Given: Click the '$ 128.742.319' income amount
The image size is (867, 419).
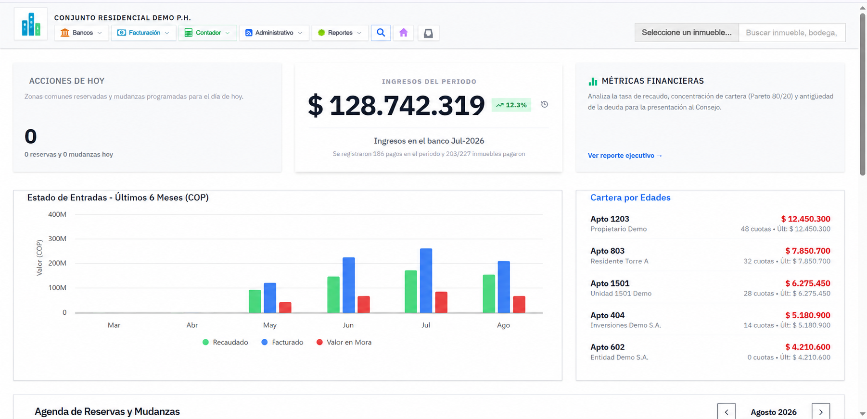Looking at the screenshot, I should (396, 105).
